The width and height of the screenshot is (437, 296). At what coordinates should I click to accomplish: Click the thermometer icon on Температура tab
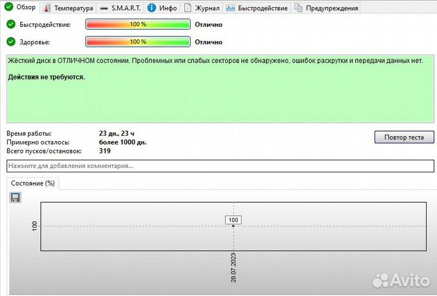(47, 8)
